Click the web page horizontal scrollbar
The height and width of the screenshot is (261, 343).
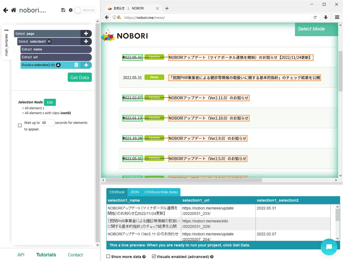coord(184,180)
